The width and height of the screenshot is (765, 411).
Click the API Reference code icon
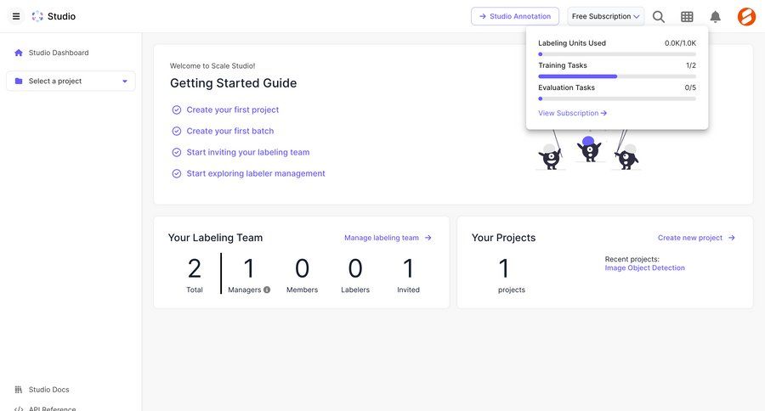(19, 408)
